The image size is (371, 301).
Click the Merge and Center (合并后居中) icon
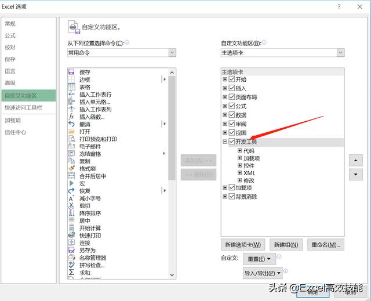point(71,176)
